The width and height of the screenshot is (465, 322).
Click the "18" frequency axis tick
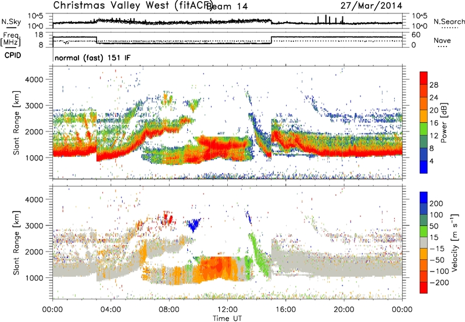(39, 35)
